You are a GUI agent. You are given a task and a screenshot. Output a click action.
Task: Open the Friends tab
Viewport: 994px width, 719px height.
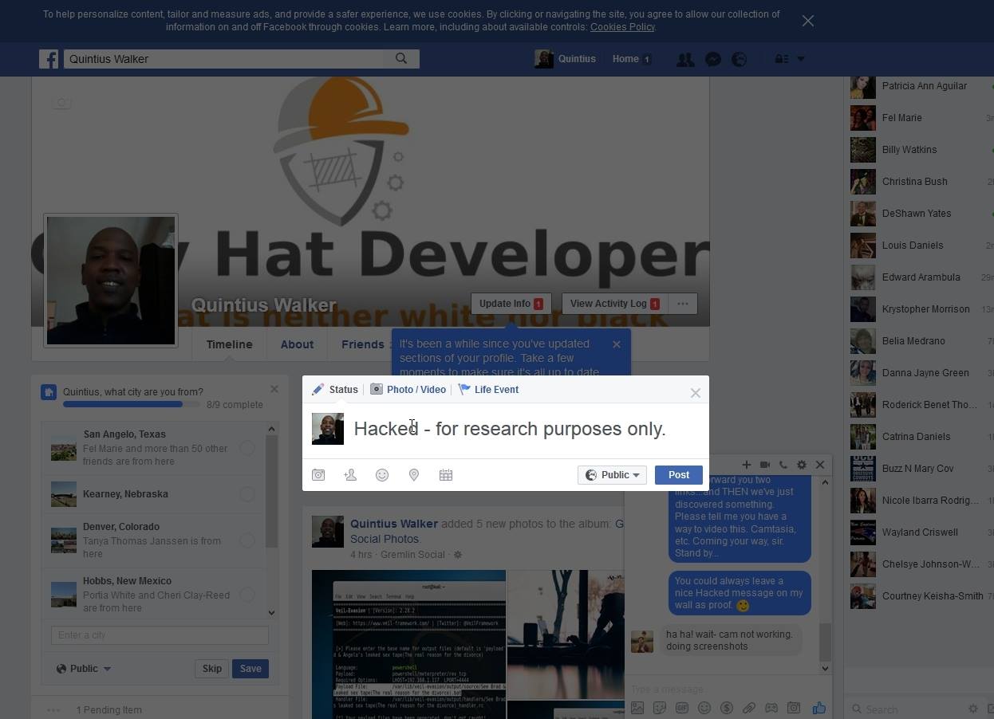(363, 344)
